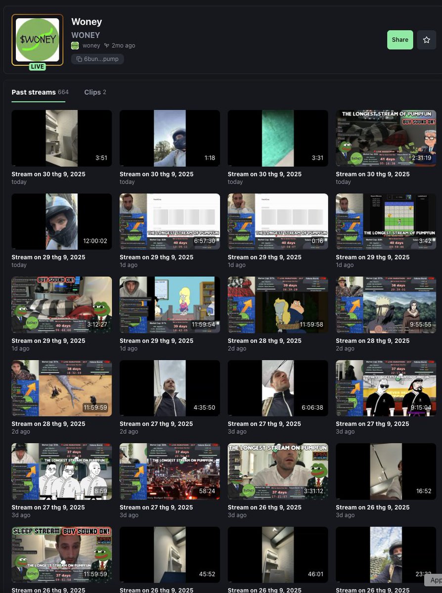Play the 3:31 teal stream thumbnail

tap(278, 138)
